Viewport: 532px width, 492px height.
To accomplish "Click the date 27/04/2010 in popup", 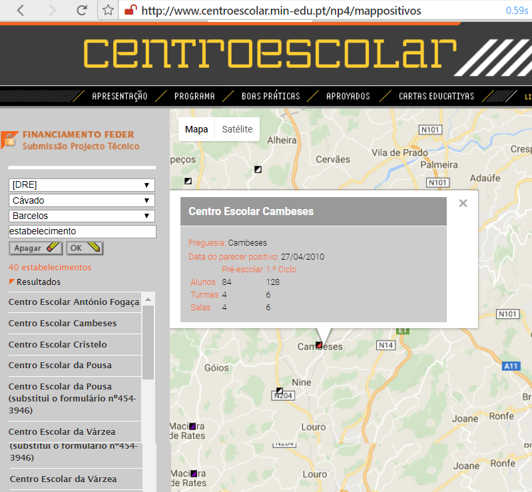I will tap(303, 257).
